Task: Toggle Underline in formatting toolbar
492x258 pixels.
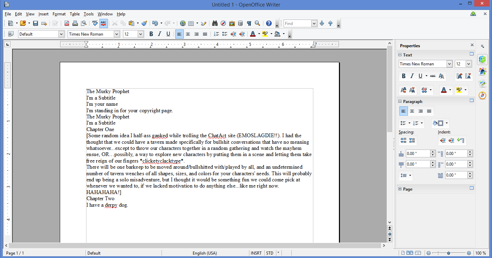Action: tap(168, 34)
